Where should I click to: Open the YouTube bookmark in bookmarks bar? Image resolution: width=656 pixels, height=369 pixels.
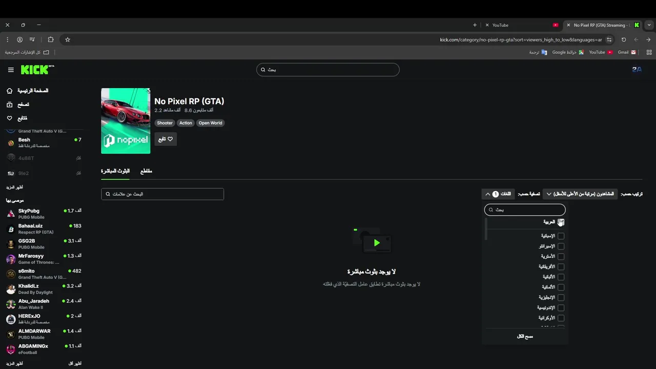pos(601,52)
